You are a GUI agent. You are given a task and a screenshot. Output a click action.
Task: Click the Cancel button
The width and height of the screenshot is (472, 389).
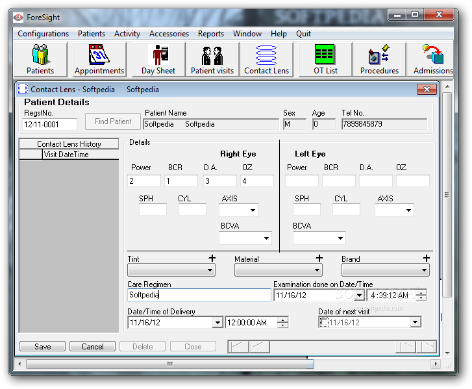click(x=92, y=346)
